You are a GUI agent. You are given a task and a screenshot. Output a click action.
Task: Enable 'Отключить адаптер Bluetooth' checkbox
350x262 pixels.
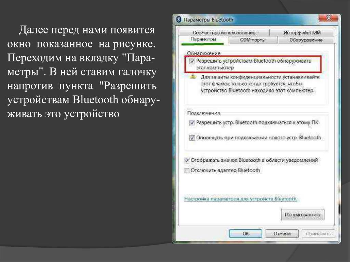click(187, 171)
